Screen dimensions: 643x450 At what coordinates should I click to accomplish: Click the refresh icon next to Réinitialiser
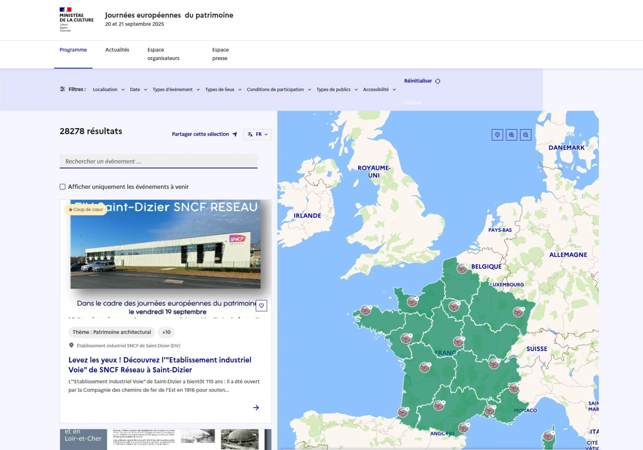438,81
